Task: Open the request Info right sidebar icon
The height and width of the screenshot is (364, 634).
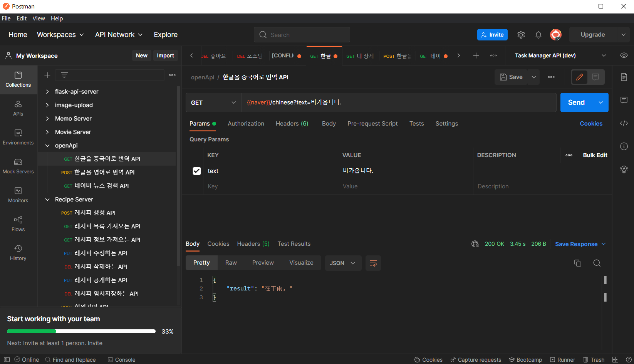Action: point(624,146)
